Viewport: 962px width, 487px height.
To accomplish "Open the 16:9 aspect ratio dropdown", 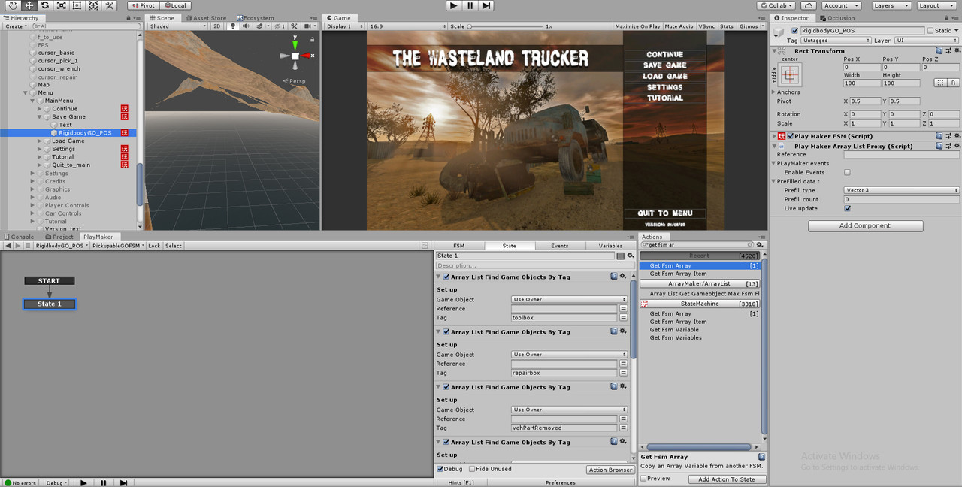I will pyautogui.click(x=406, y=26).
